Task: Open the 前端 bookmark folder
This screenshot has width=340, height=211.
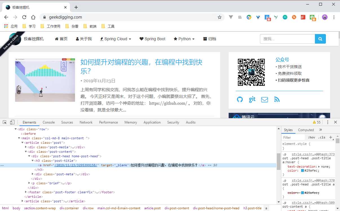Action: tap(90, 26)
